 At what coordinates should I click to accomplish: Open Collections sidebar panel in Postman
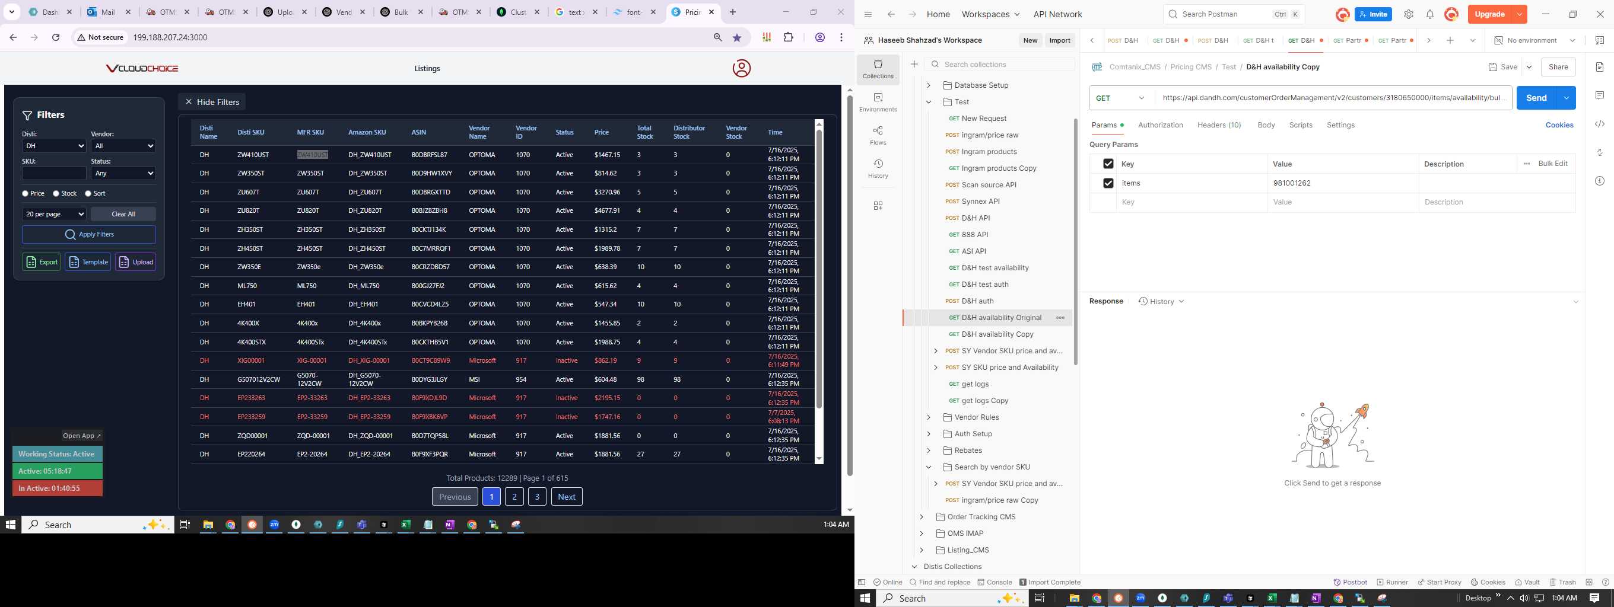[x=878, y=69]
